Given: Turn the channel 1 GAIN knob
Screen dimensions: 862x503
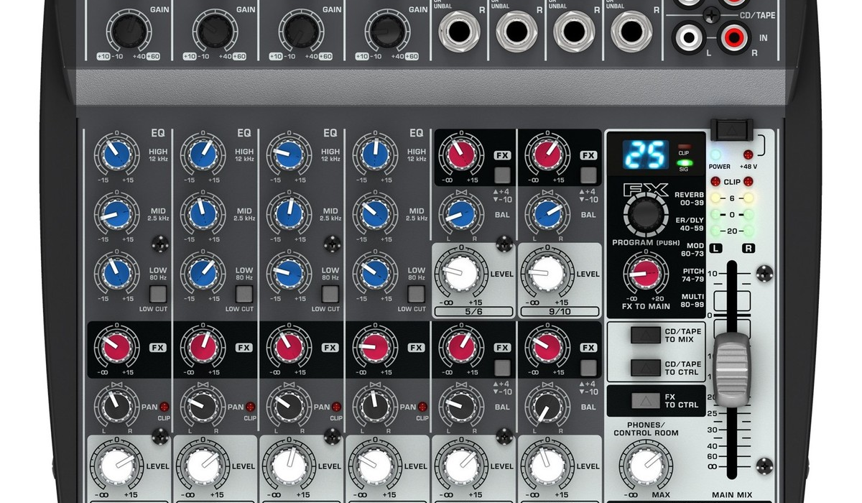Looking at the screenshot, I should point(129,29).
